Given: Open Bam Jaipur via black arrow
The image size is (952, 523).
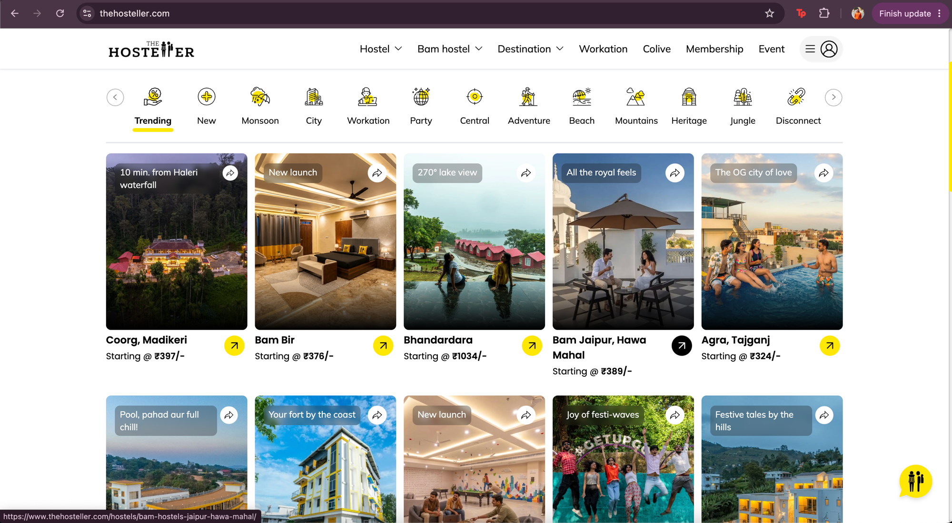Looking at the screenshot, I should 682,345.
